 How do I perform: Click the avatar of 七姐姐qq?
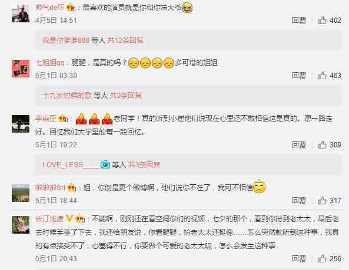pyautogui.click(x=21, y=69)
